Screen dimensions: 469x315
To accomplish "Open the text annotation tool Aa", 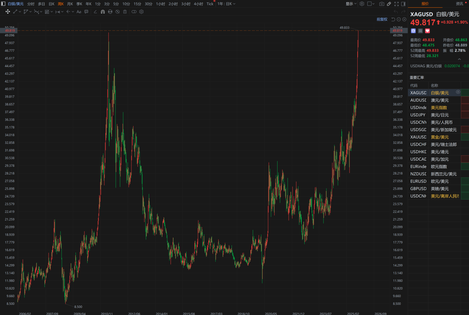I will 79,12.
